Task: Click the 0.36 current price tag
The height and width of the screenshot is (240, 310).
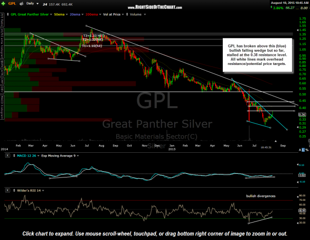Action: [302, 114]
